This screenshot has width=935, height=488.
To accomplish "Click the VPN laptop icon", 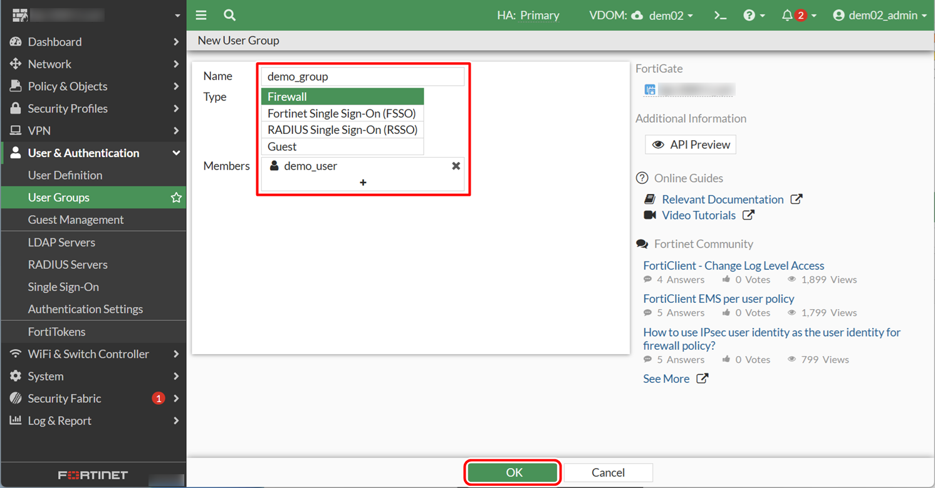I will (x=16, y=131).
